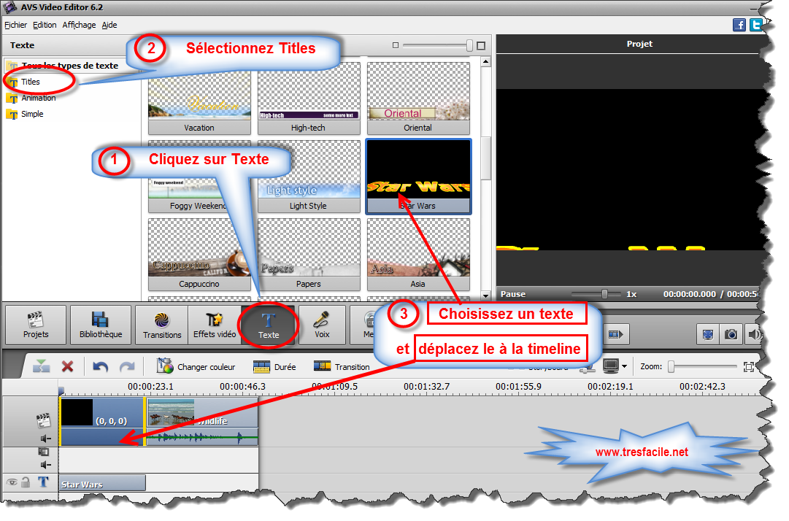The width and height of the screenshot is (789, 521).
Task: Toggle visibility of the Star Wars text track
Action: (12, 482)
